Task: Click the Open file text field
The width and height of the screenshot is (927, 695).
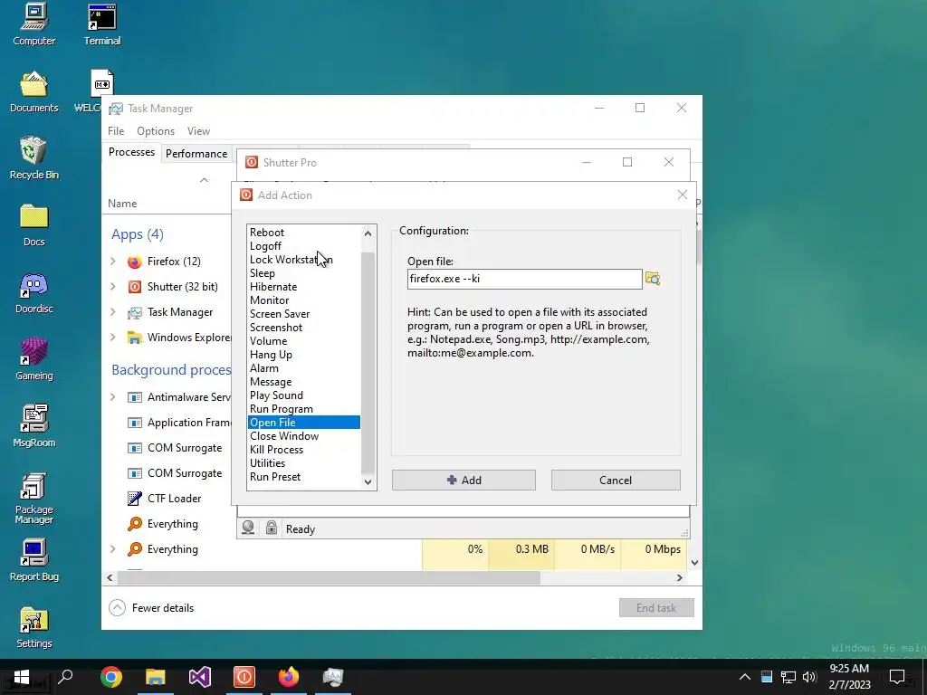Action: [x=524, y=279]
